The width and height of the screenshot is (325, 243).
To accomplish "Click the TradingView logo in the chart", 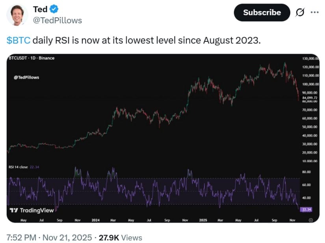I will pyautogui.click(x=32, y=210).
